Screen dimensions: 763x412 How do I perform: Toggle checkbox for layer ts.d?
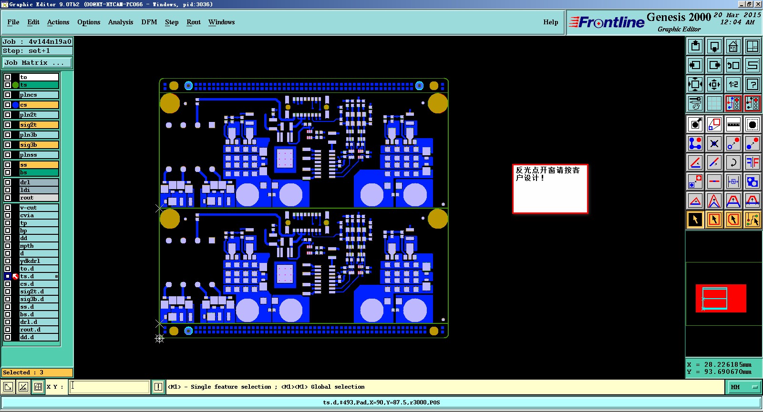[8, 276]
